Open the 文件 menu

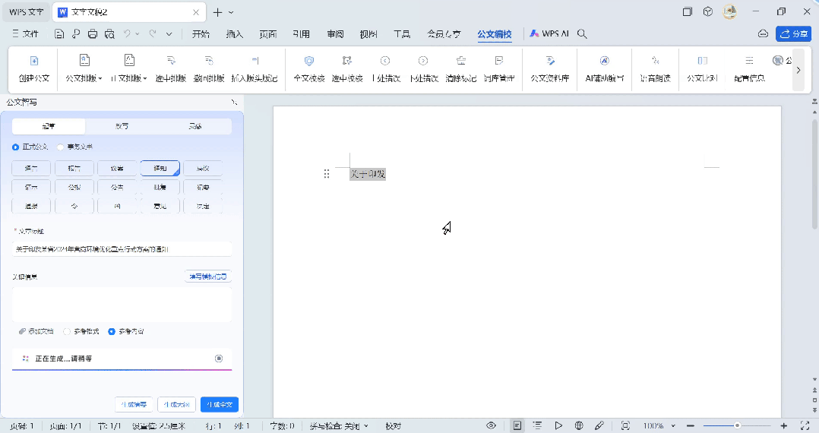[26, 34]
